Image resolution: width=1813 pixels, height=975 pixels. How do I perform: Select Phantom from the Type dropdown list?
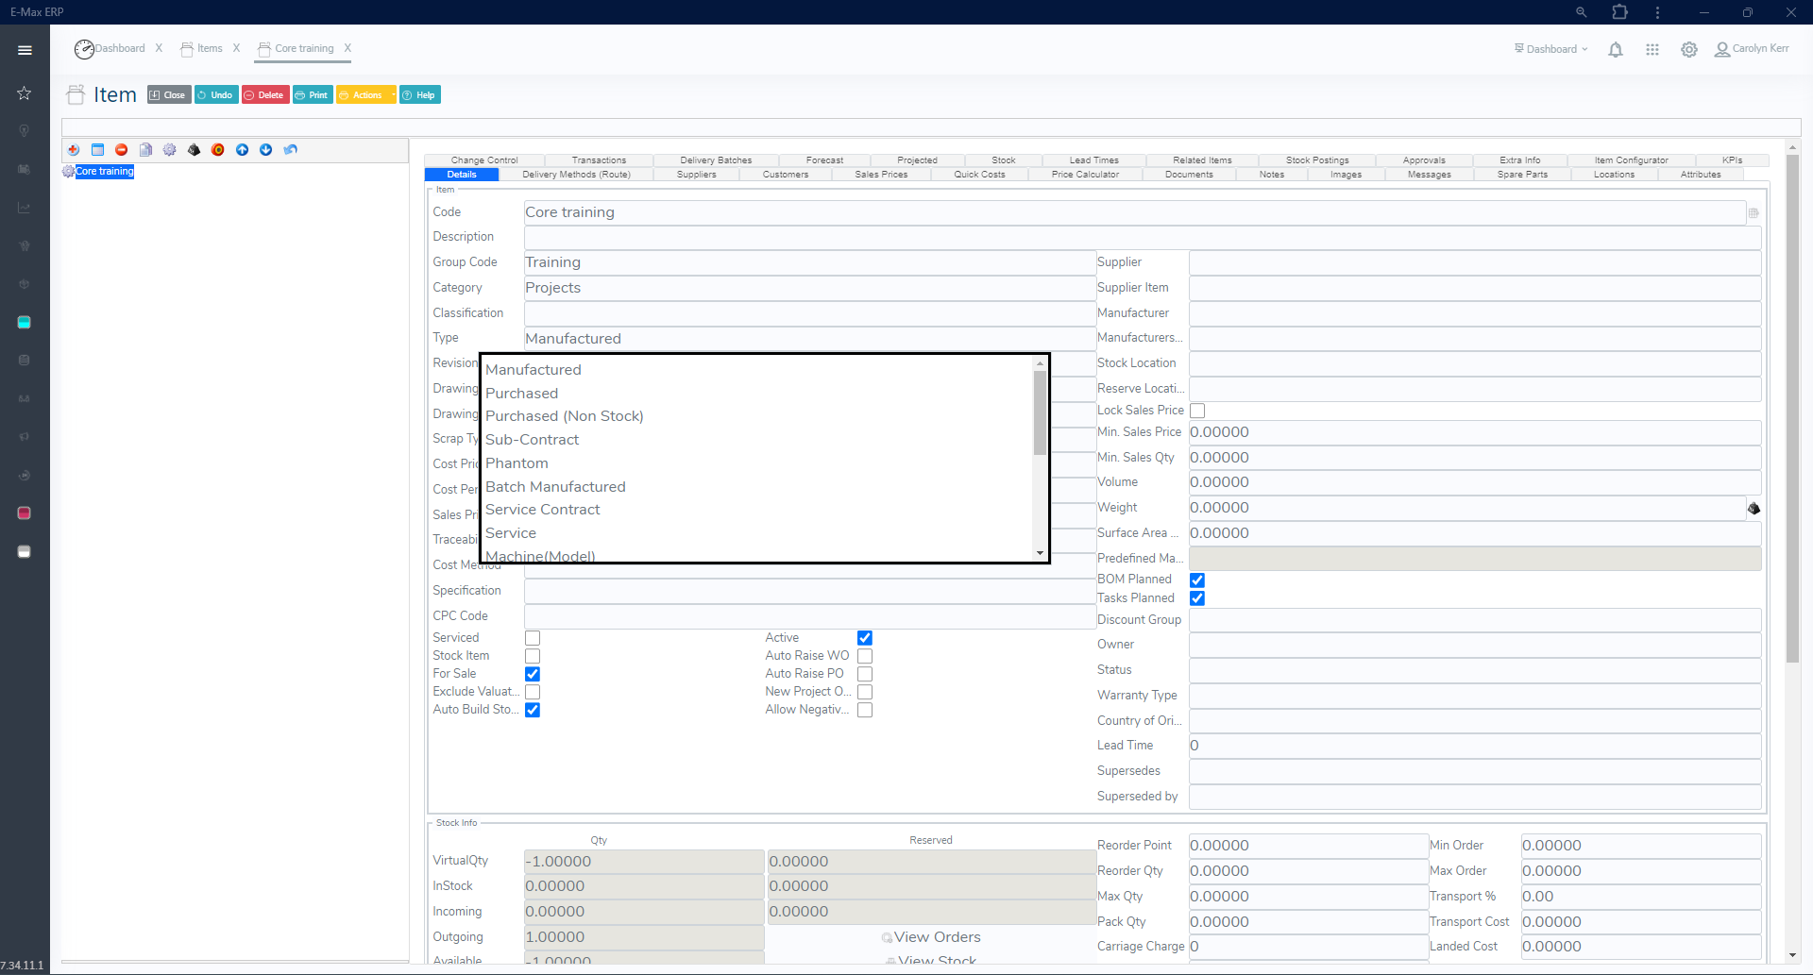(x=517, y=462)
